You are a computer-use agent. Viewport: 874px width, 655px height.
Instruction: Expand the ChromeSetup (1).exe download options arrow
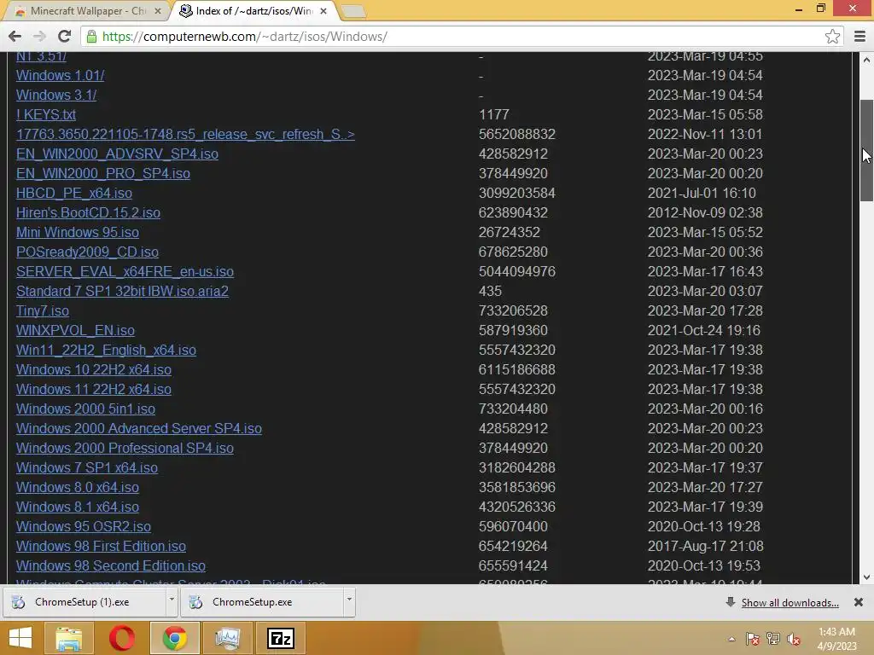pos(172,600)
